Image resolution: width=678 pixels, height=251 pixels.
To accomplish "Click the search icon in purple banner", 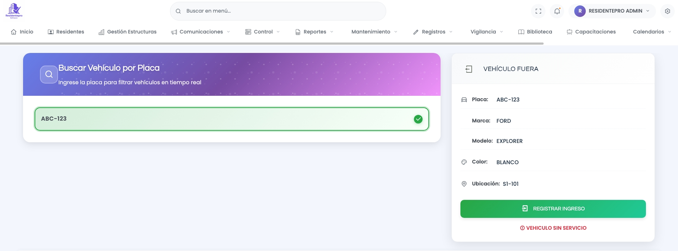I will 49,74.
